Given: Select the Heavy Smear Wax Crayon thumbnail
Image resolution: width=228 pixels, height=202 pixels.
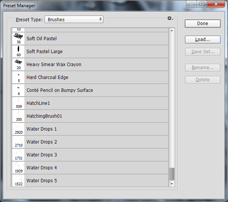Looking at the screenshot, I should (x=18, y=65).
